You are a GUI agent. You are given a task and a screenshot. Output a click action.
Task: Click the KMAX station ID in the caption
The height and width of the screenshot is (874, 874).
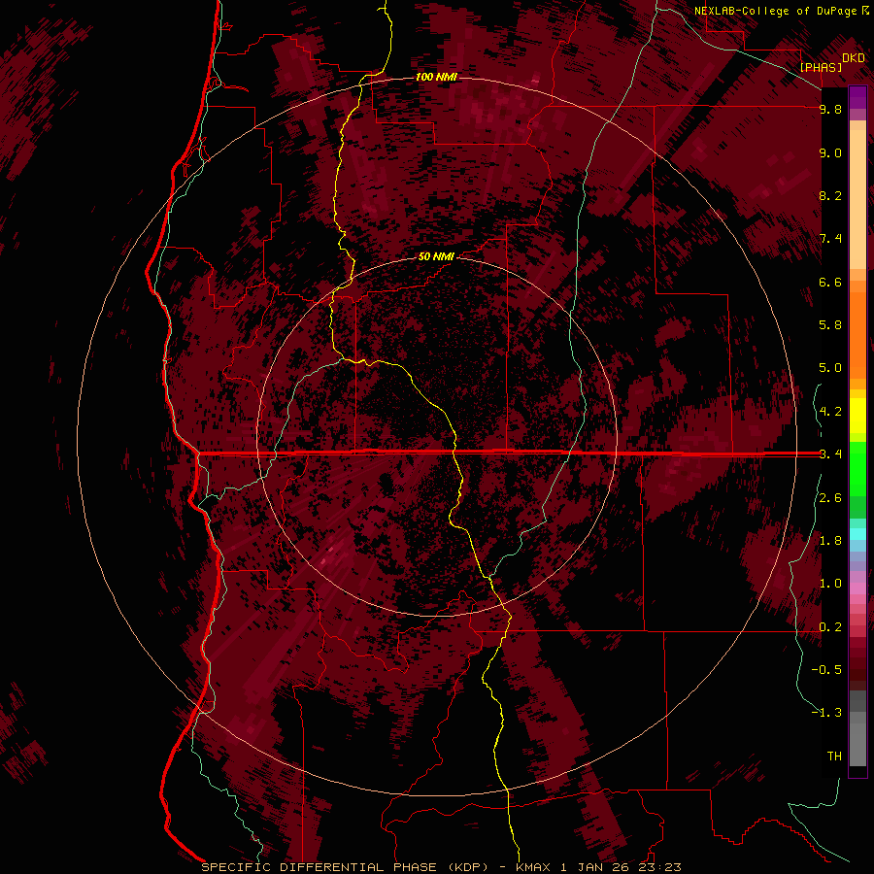click(x=533, y=867)
